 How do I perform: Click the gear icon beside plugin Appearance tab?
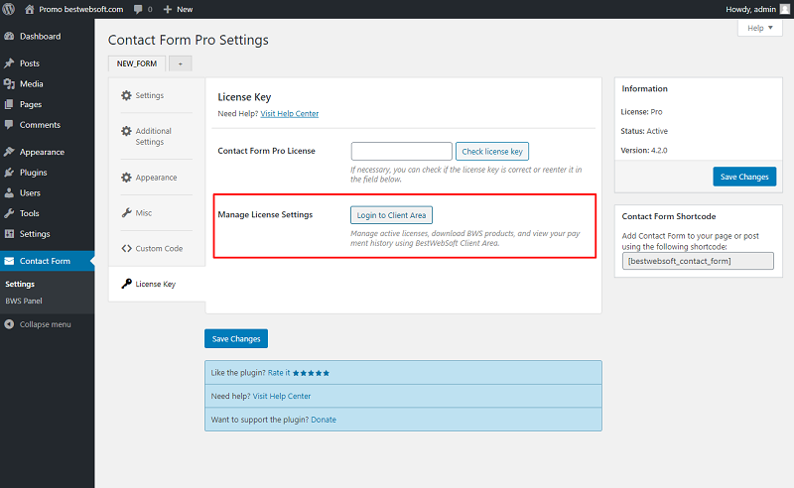pos(127,178)
